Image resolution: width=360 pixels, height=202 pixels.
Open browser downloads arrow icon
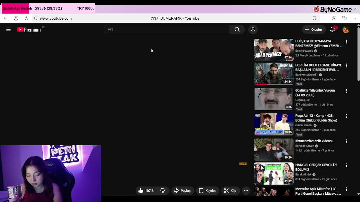[355, 18]
